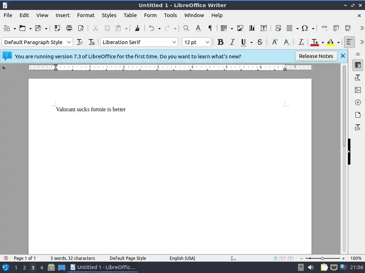Click the Insert Hyperlink icon
This screenshot has width=365, height=273.
tap(324, 28)
